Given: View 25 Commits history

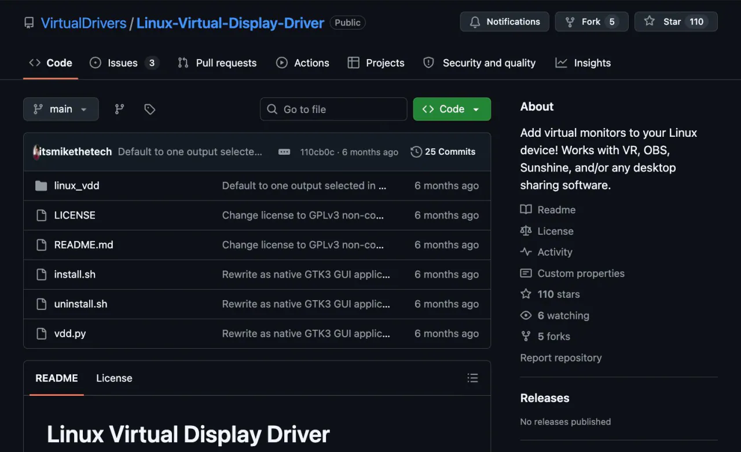Looking at the screenshot, I should click(443, 152).
